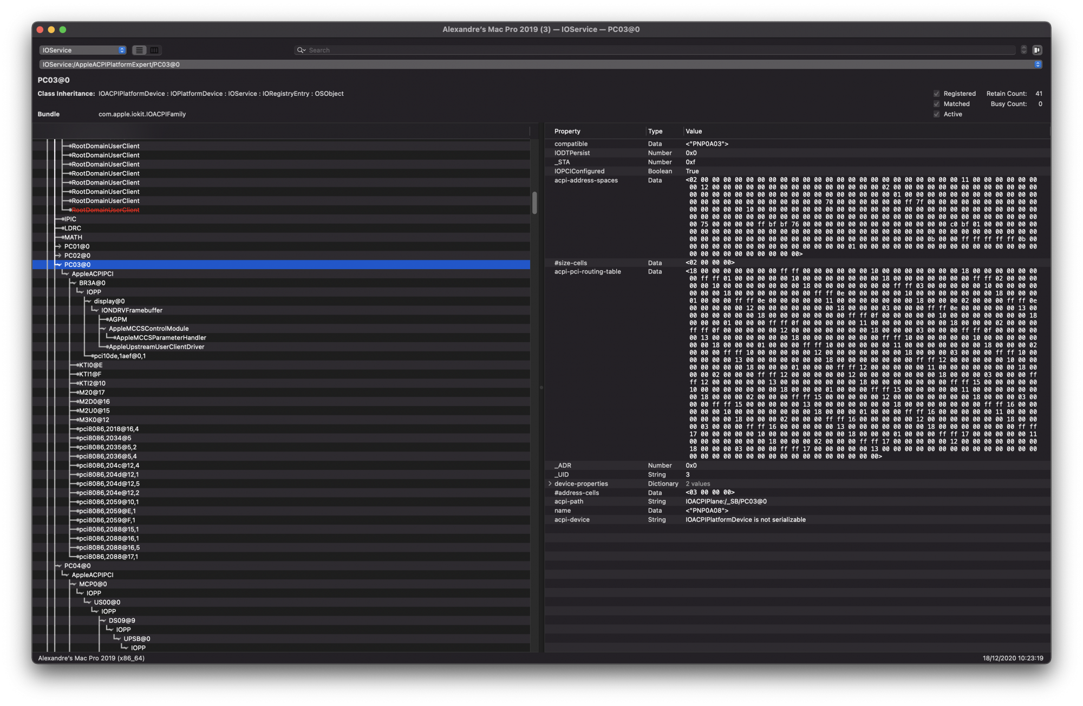The width and height of the screenshot is (1083, 706).
Task: Click the Value column header
Action: tap(693, 132)
